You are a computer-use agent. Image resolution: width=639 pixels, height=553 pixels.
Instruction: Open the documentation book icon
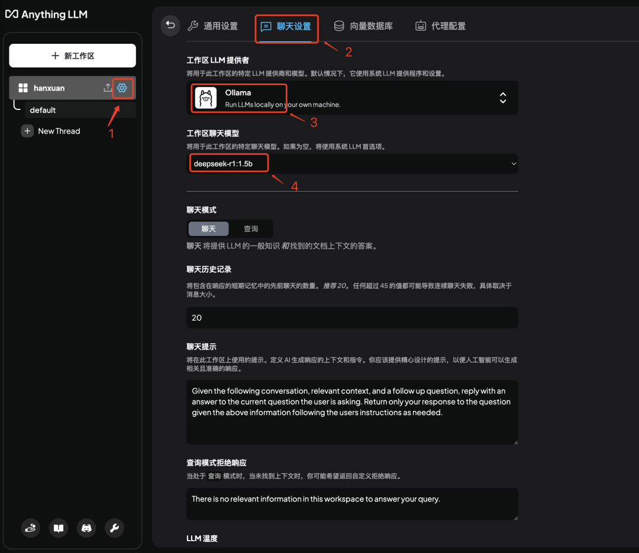tap(59, 528)
